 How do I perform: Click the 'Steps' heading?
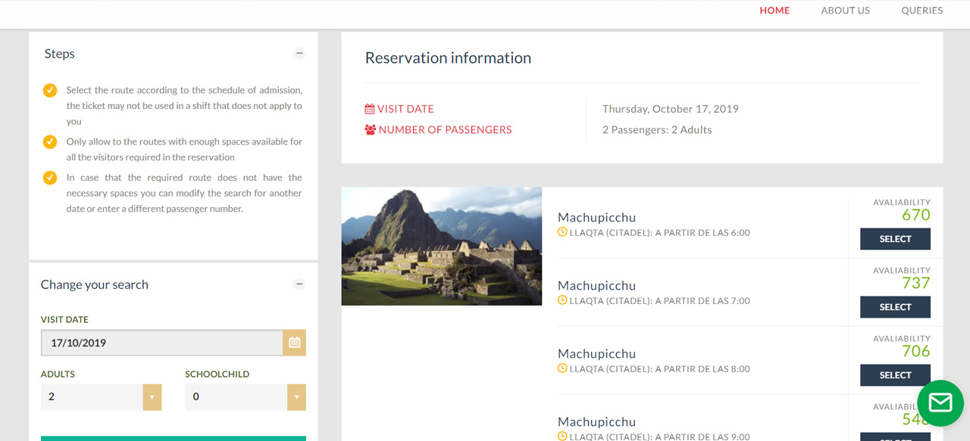[x=59, y=54]
